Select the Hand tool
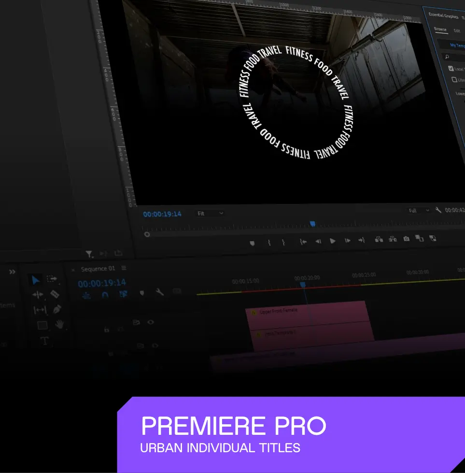The height and width of the screenshot is (473, 465). tap(59, 325)
